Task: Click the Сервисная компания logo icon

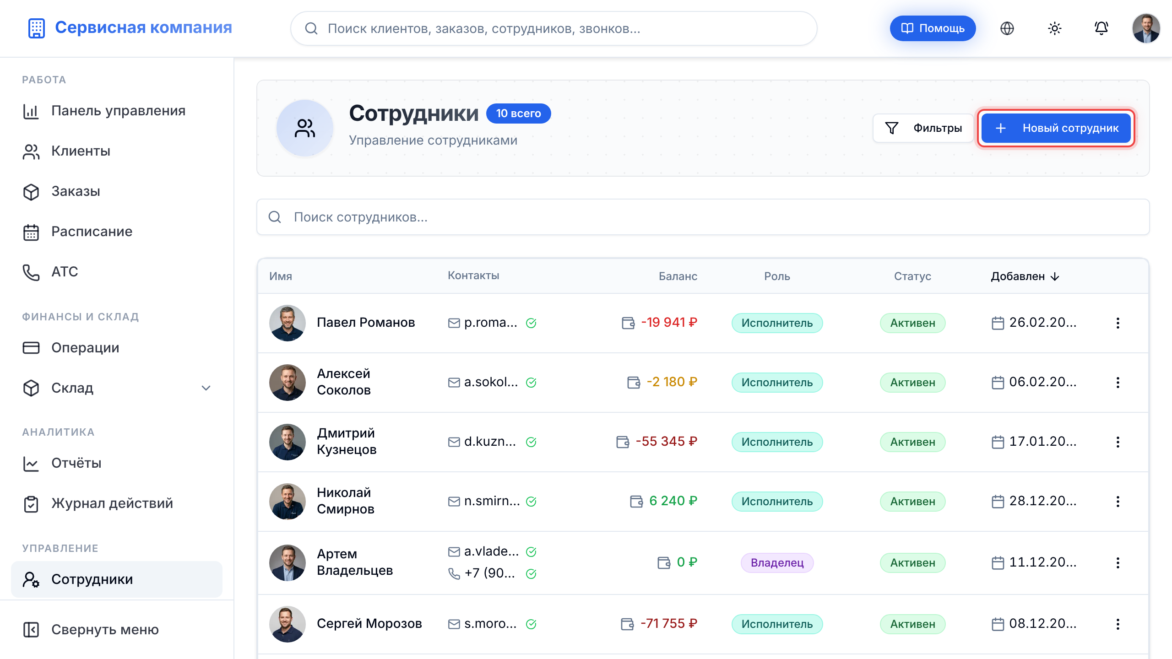Action: 36,28
